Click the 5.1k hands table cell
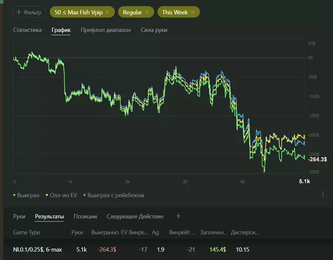Viewport: 333px width, 260px height. tap(81, 250)
